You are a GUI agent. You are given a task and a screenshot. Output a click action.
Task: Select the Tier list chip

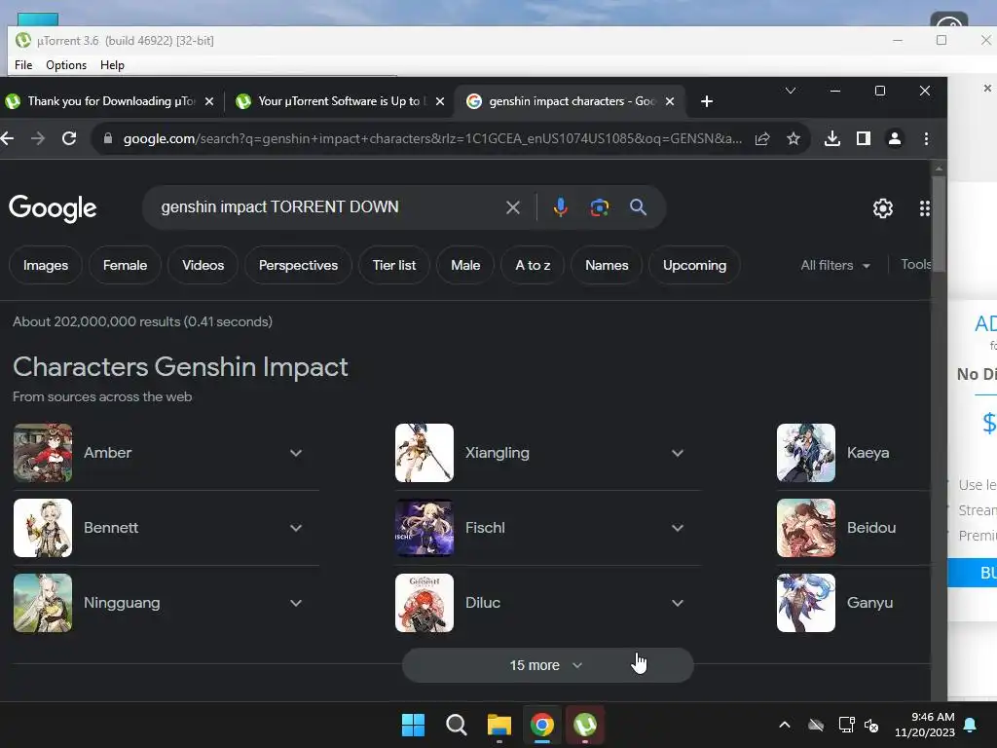pyautogui.click(x=394, y=265)
